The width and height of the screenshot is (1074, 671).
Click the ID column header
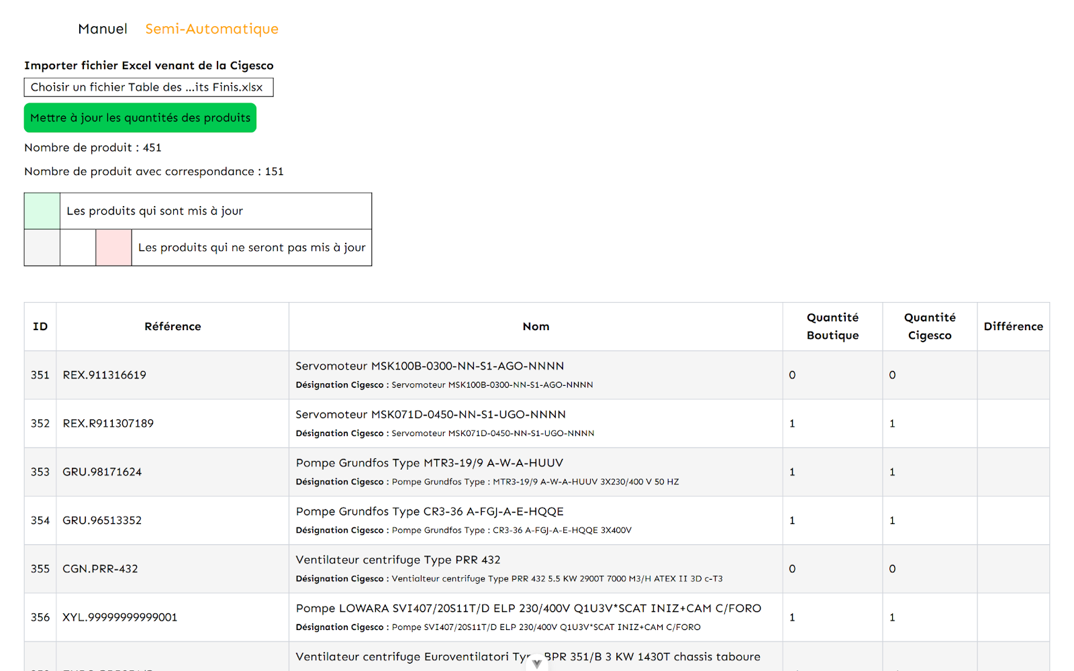click(40, 327)
